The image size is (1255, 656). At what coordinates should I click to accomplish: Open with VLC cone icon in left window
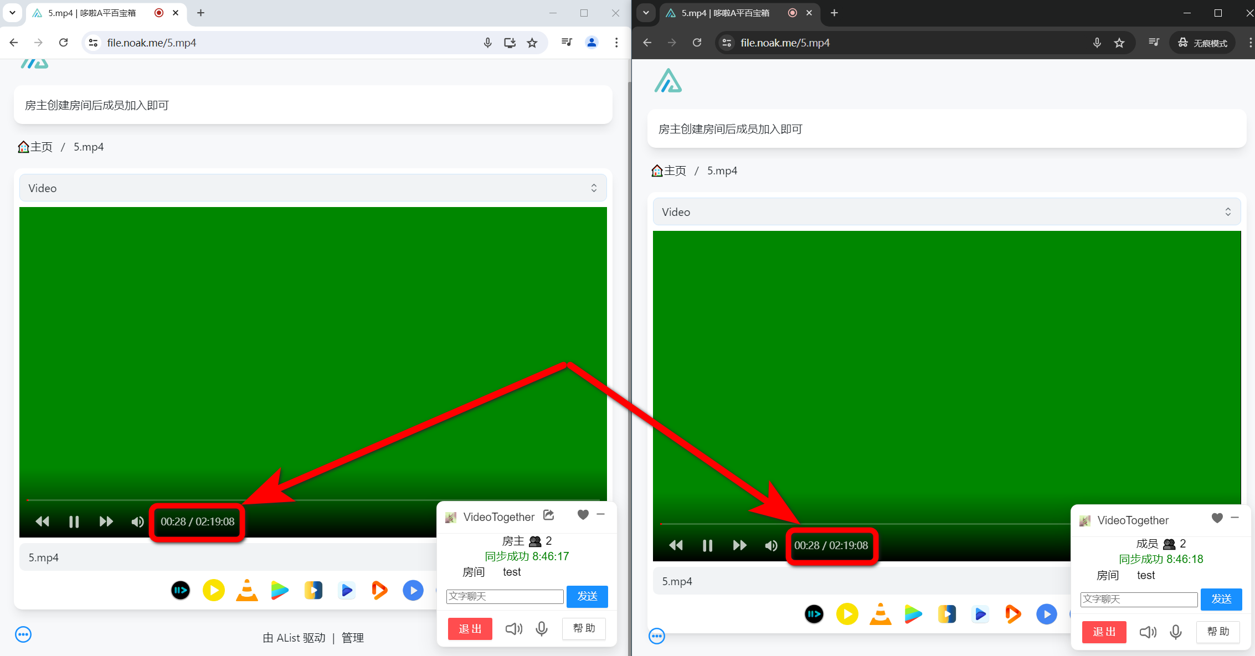pos(246,590)
